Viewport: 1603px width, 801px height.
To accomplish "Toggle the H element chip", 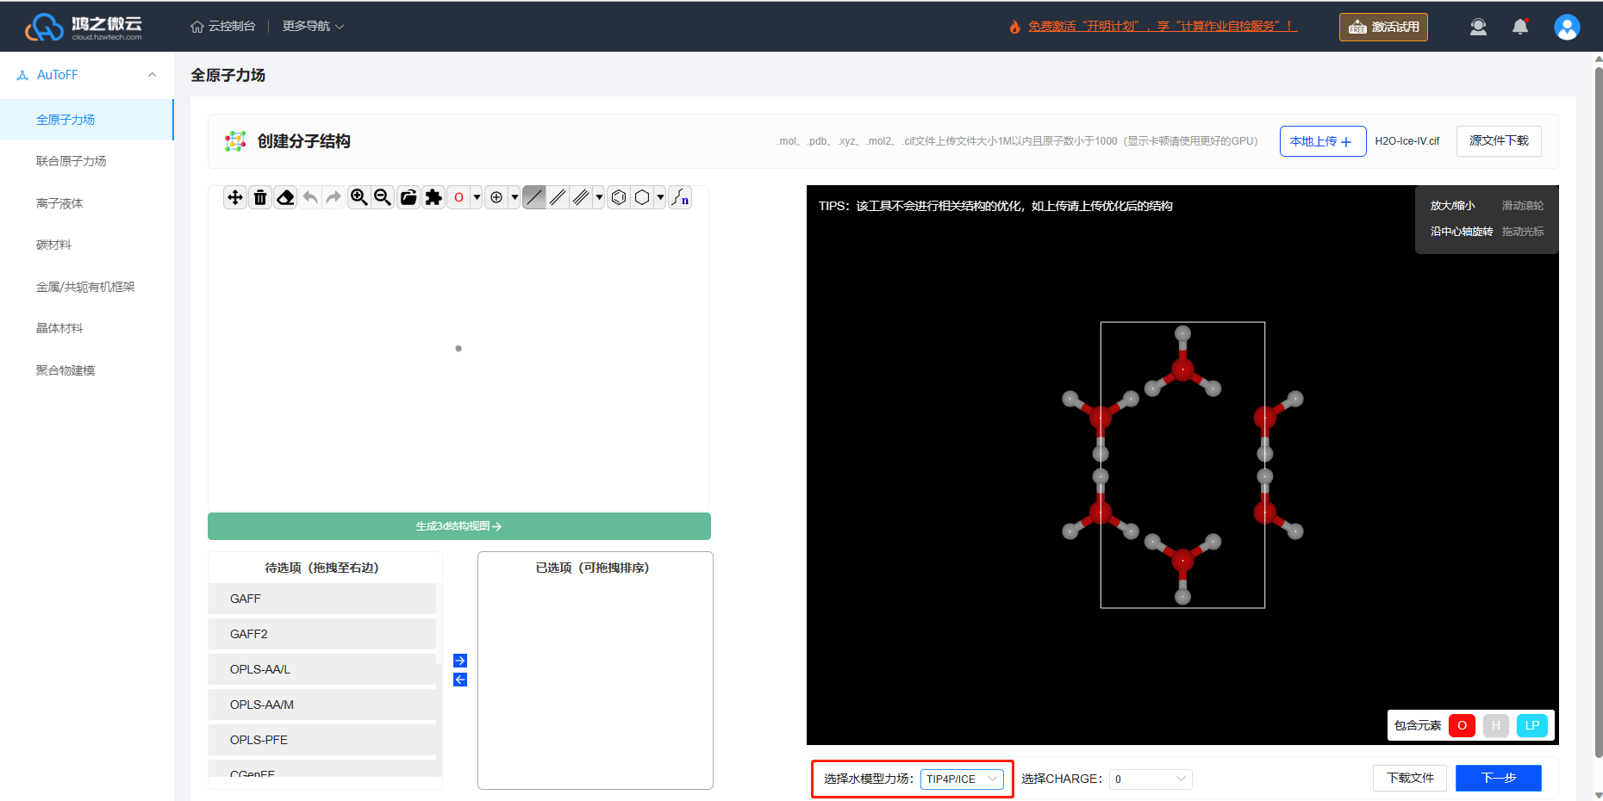I will tap(1496, 725).
